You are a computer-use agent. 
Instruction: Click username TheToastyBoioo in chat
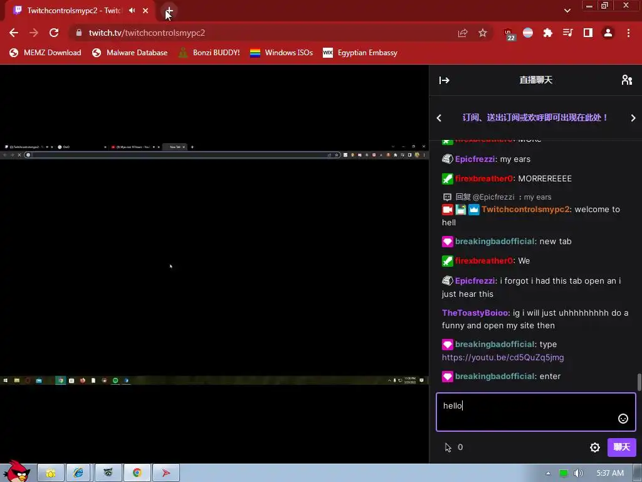(475, 313)
